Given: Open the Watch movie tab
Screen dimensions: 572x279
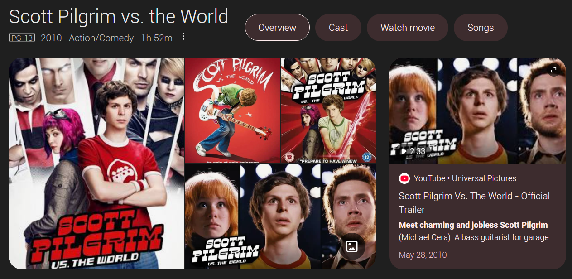Looking at the screenshot, I should (408, 28).
